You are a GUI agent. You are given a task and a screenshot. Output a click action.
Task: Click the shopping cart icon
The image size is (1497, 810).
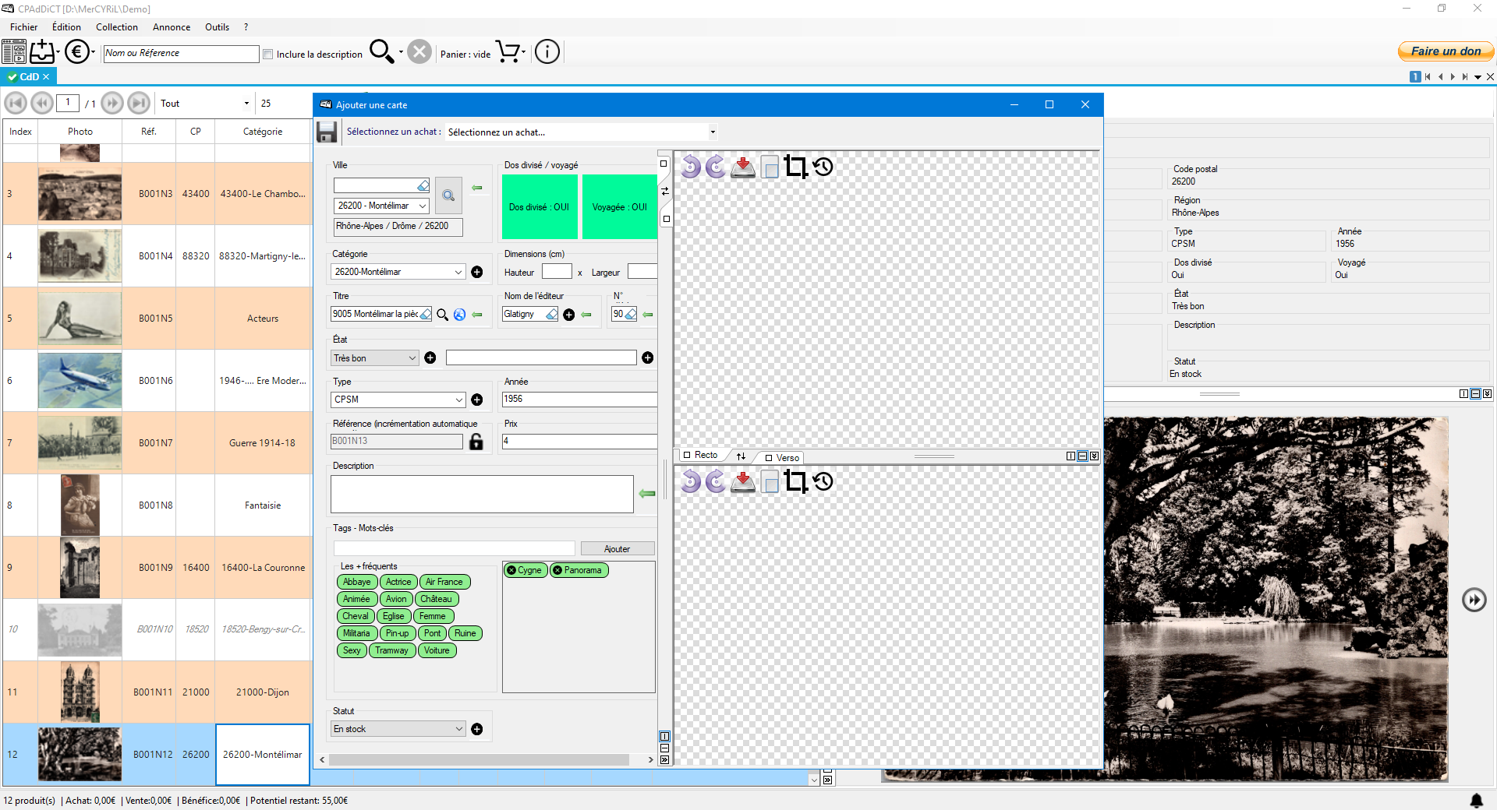508,52
